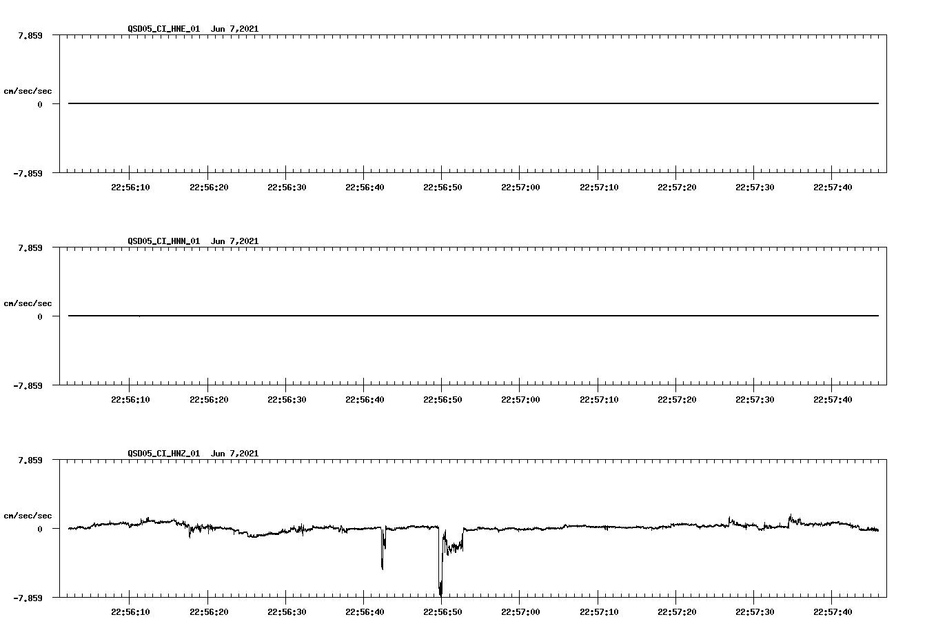This screenshot has width=936, height=637.
Task: Click 22:57:40 on the HNZ time axis
Action: (833, 612)
